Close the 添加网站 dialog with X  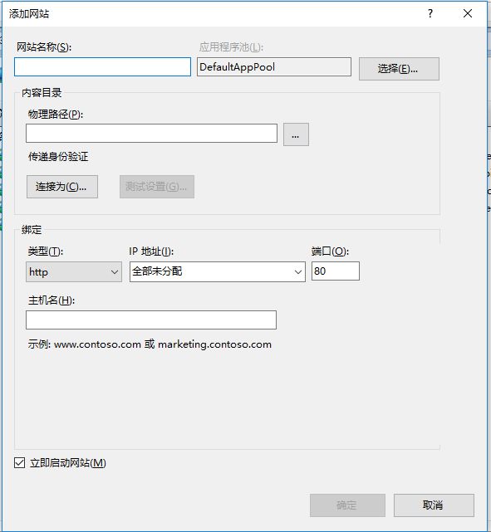coord(468,13)
